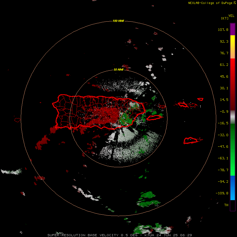Viewport: 237px width, 237px height.
Task: Click the -47.6 velocity scale value
Action: pos(223,147)
